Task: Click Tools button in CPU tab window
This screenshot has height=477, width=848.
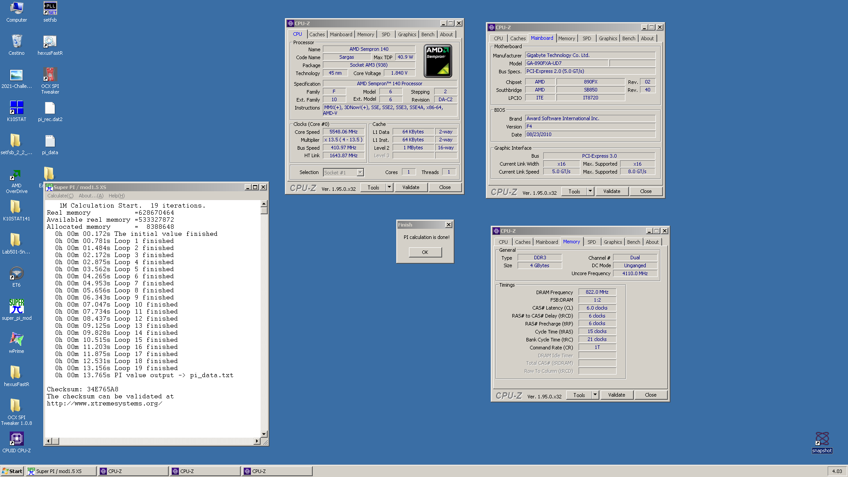Action: tap(373, 187)
